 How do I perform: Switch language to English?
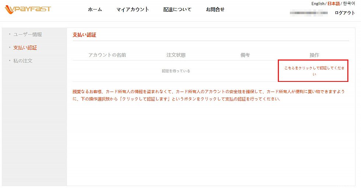(x=318, y=3)
